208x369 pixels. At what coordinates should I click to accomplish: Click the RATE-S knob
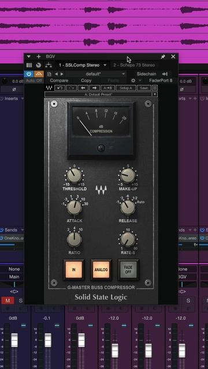tap(128, 239)
